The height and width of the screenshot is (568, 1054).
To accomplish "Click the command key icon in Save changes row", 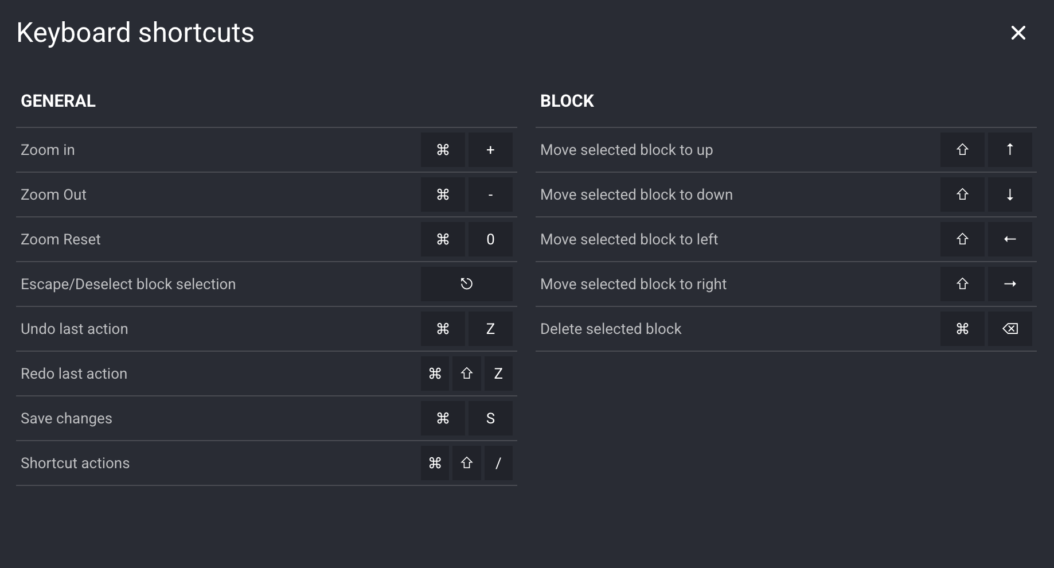I will [443, 418].
